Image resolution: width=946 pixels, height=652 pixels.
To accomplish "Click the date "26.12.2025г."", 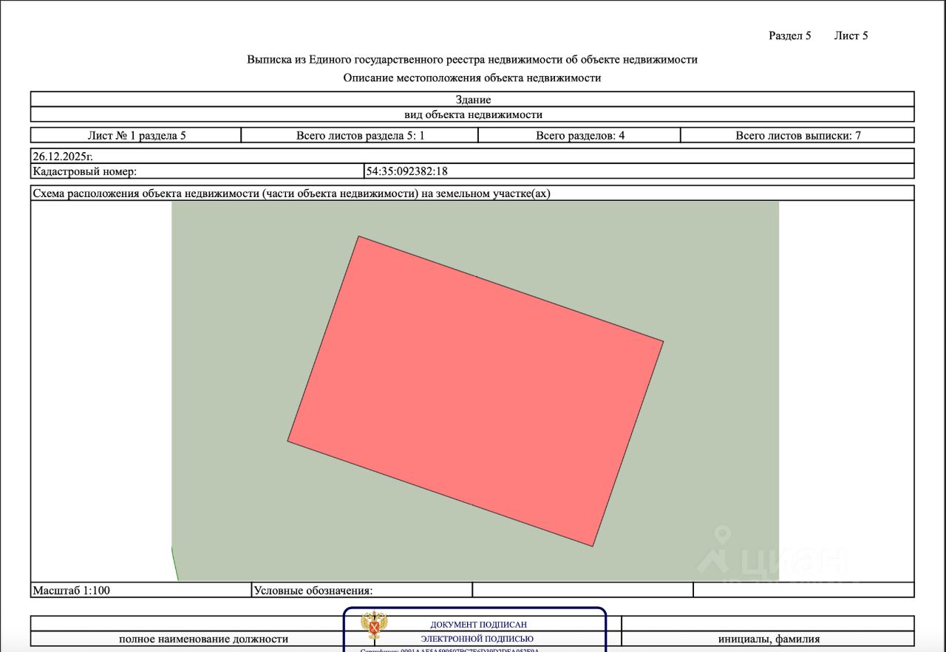I will (x=63, y=157).
